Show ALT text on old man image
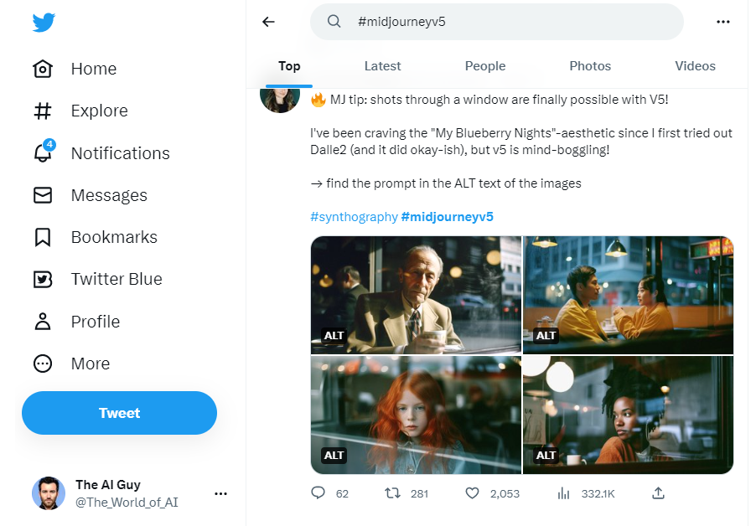756x526 pixels. (x=334, y=336)
